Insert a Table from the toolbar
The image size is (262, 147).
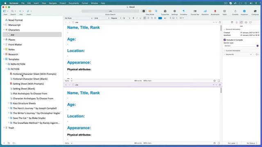(224, 11)
